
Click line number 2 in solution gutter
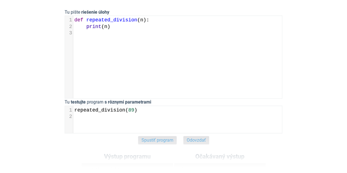pos(71,27)
